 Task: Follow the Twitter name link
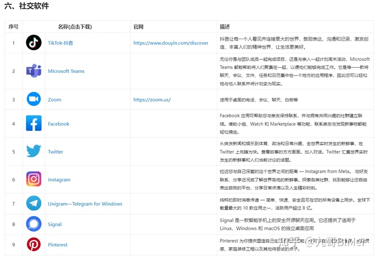[55, 152]
